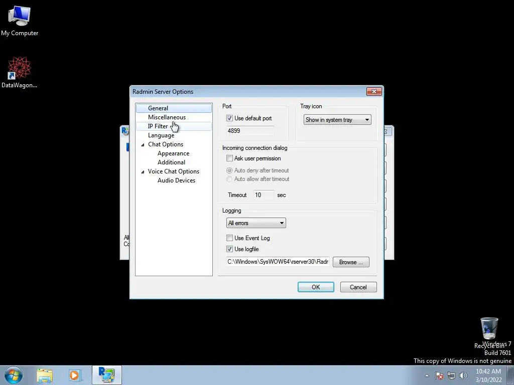Click OK to save server options
This screenshot has height=385, width=514.
click(x=316, y=287)
